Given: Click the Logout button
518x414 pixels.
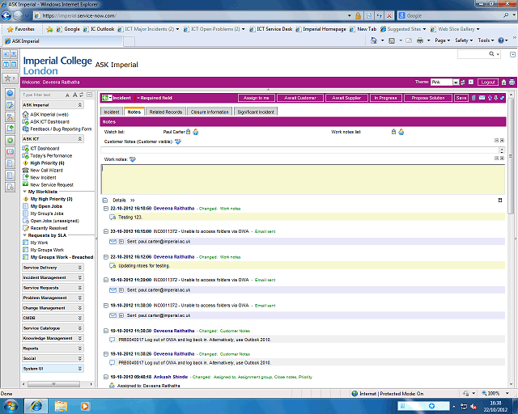Looking at the screenshot, I should 487,82.
